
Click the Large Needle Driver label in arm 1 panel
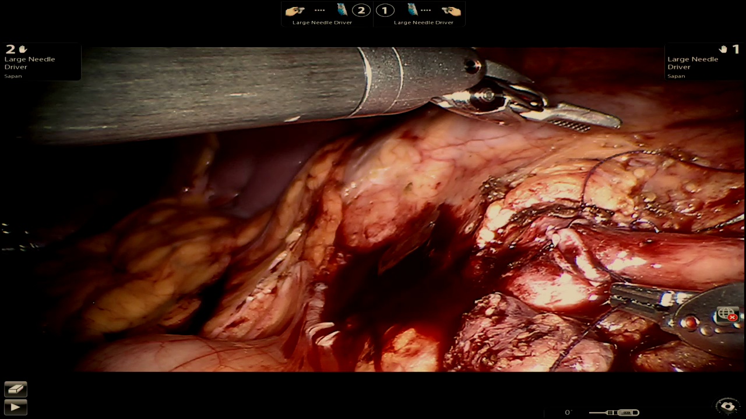(692, 63)
